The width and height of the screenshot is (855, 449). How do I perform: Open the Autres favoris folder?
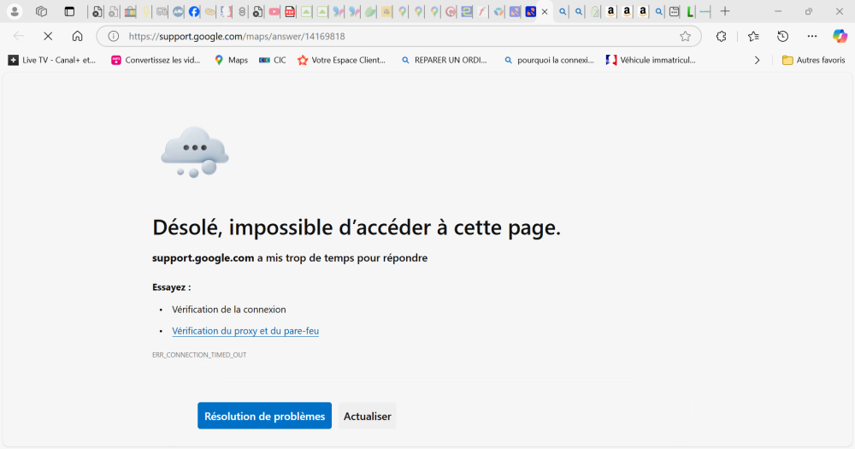(x=813, y=60)
